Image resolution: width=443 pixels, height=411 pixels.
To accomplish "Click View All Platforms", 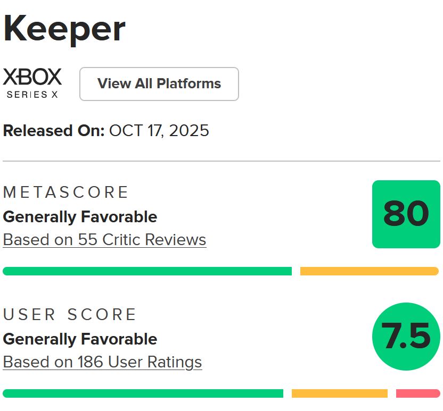I will point(159,83).
